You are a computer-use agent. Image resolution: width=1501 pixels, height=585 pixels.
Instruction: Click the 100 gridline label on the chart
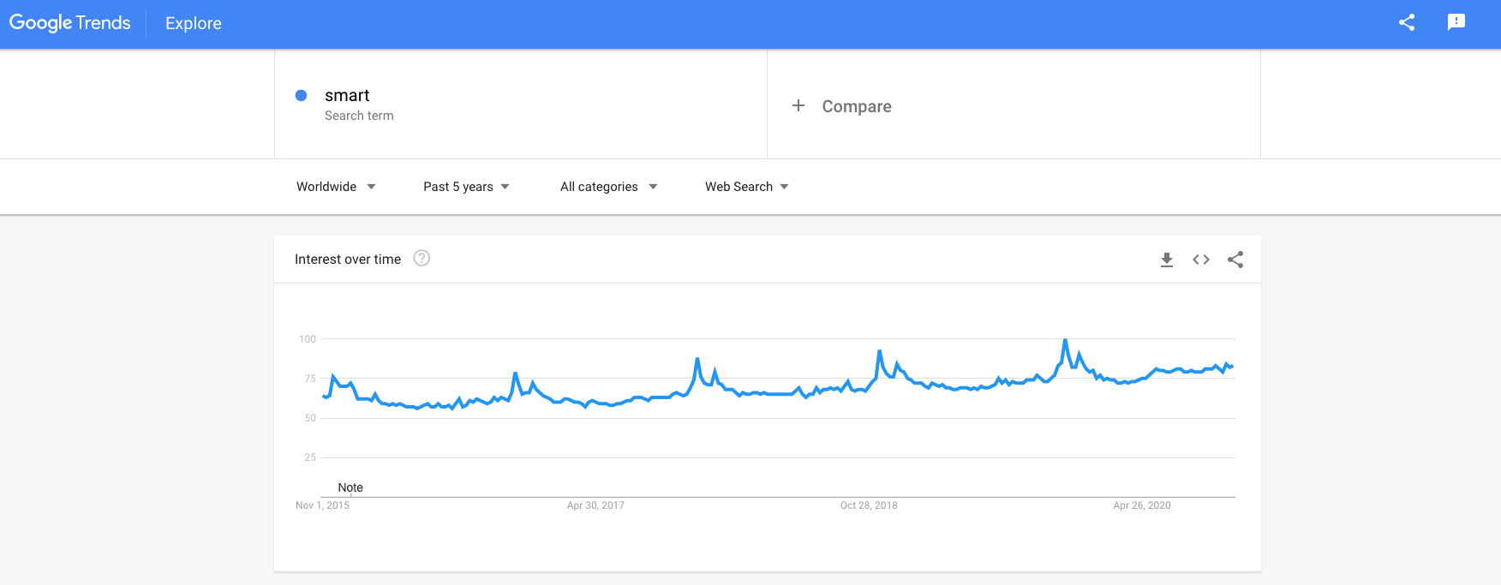(x=309, y=338)
